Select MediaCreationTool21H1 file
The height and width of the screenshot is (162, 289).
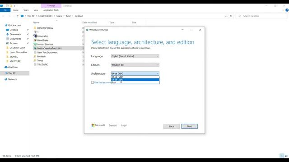49,48
